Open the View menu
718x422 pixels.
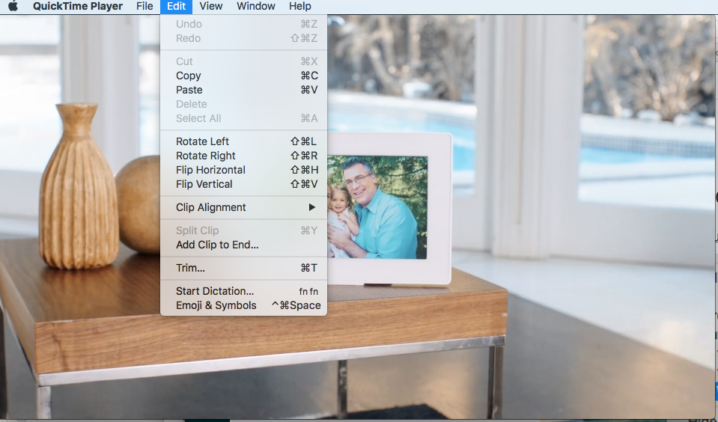click(x=211, y=7)
